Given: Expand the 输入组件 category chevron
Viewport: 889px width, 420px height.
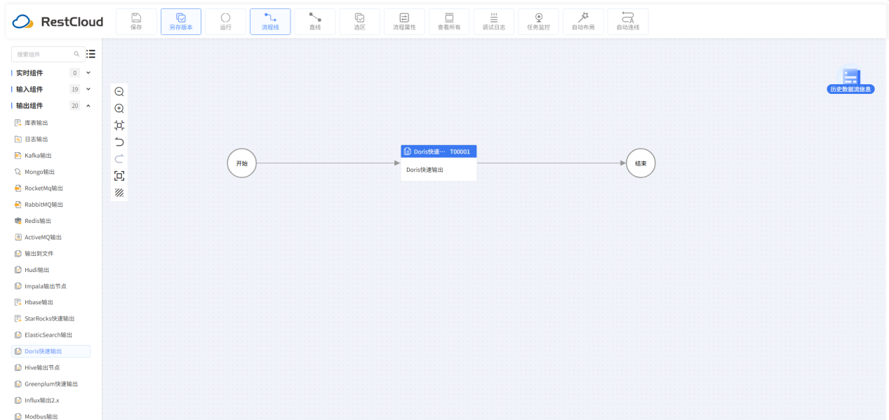Looking at the screenshot, I should point(88,89).
